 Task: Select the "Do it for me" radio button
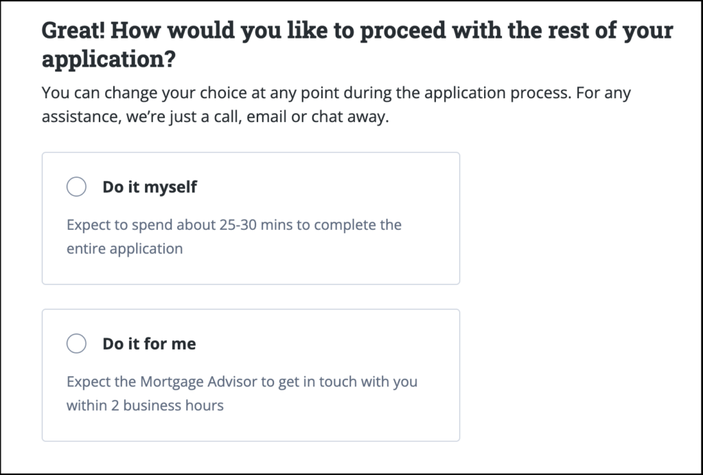click(x=76, y=343)
